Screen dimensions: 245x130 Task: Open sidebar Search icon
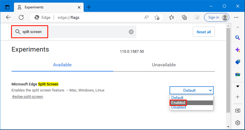pos(238,38)
